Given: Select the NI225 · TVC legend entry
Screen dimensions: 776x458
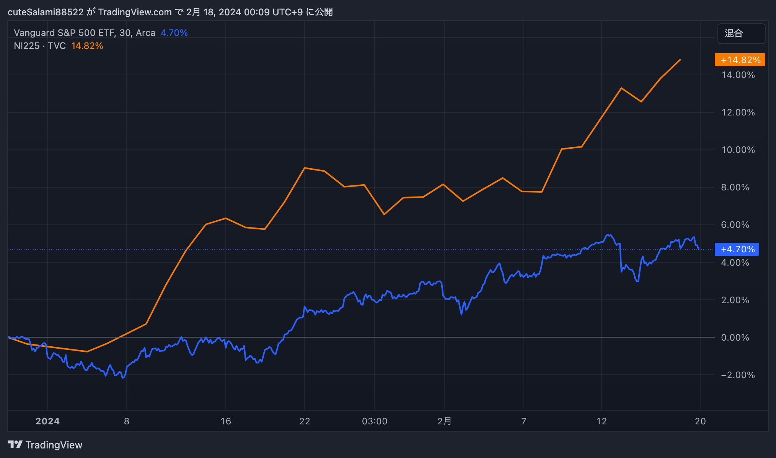Looking at the screenshot, I should click(x=40, y=46).
